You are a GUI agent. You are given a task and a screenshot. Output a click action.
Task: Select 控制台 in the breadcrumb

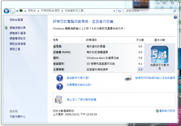(32, 11)
